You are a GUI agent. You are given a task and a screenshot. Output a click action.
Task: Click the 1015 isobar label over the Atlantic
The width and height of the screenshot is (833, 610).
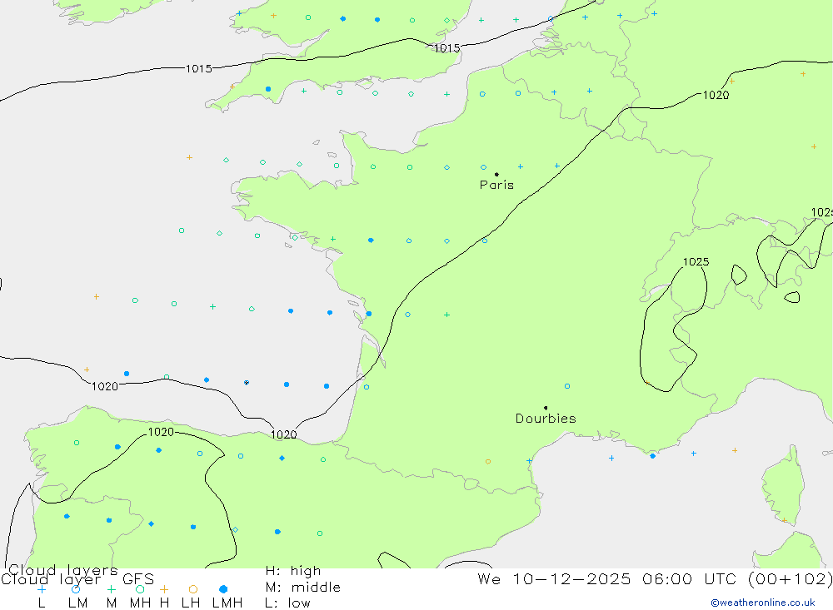coord(199,68)
